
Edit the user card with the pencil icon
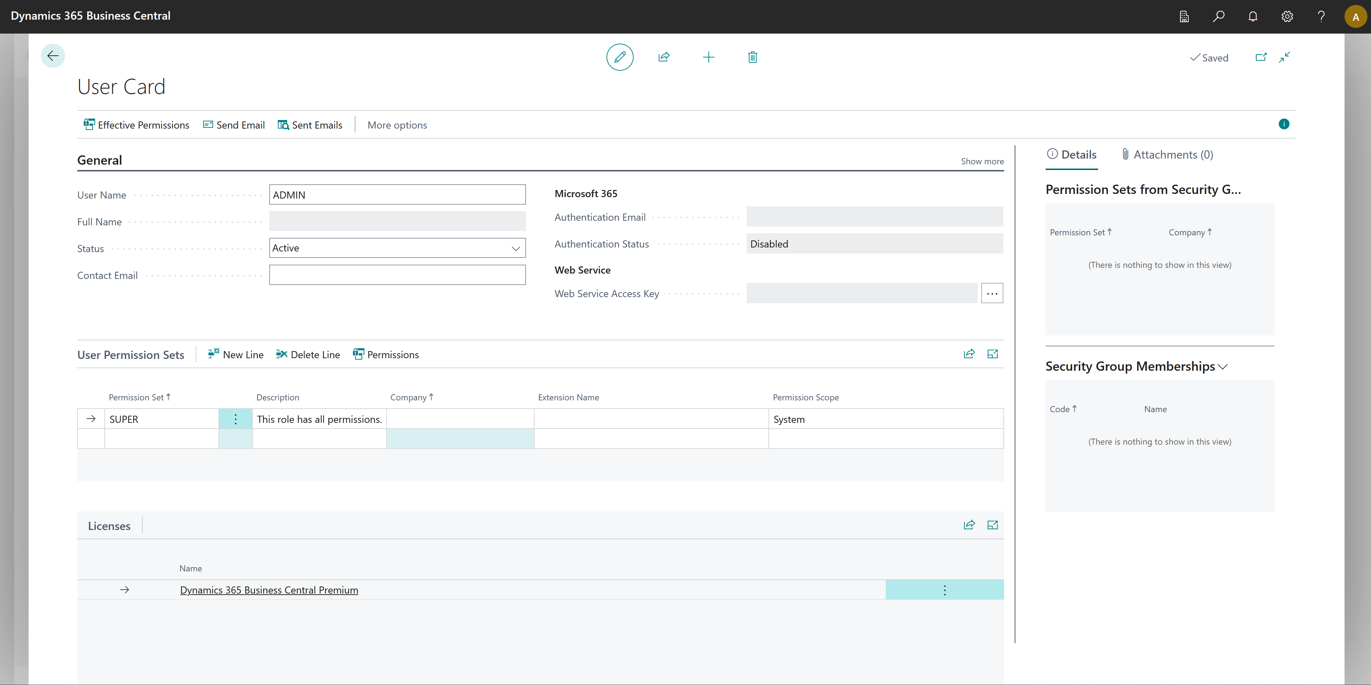620,57
